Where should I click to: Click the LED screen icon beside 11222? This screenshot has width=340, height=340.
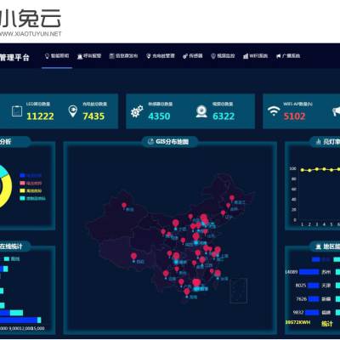coord(17,110)
